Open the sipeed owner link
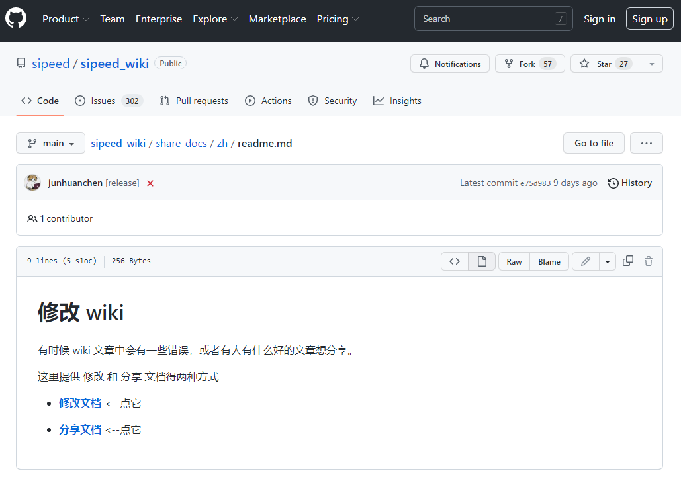Screen dimensions: 681x483 click(x=50, y=64)
